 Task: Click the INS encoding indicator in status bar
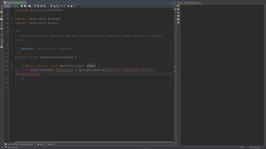[x=255, y=147]
